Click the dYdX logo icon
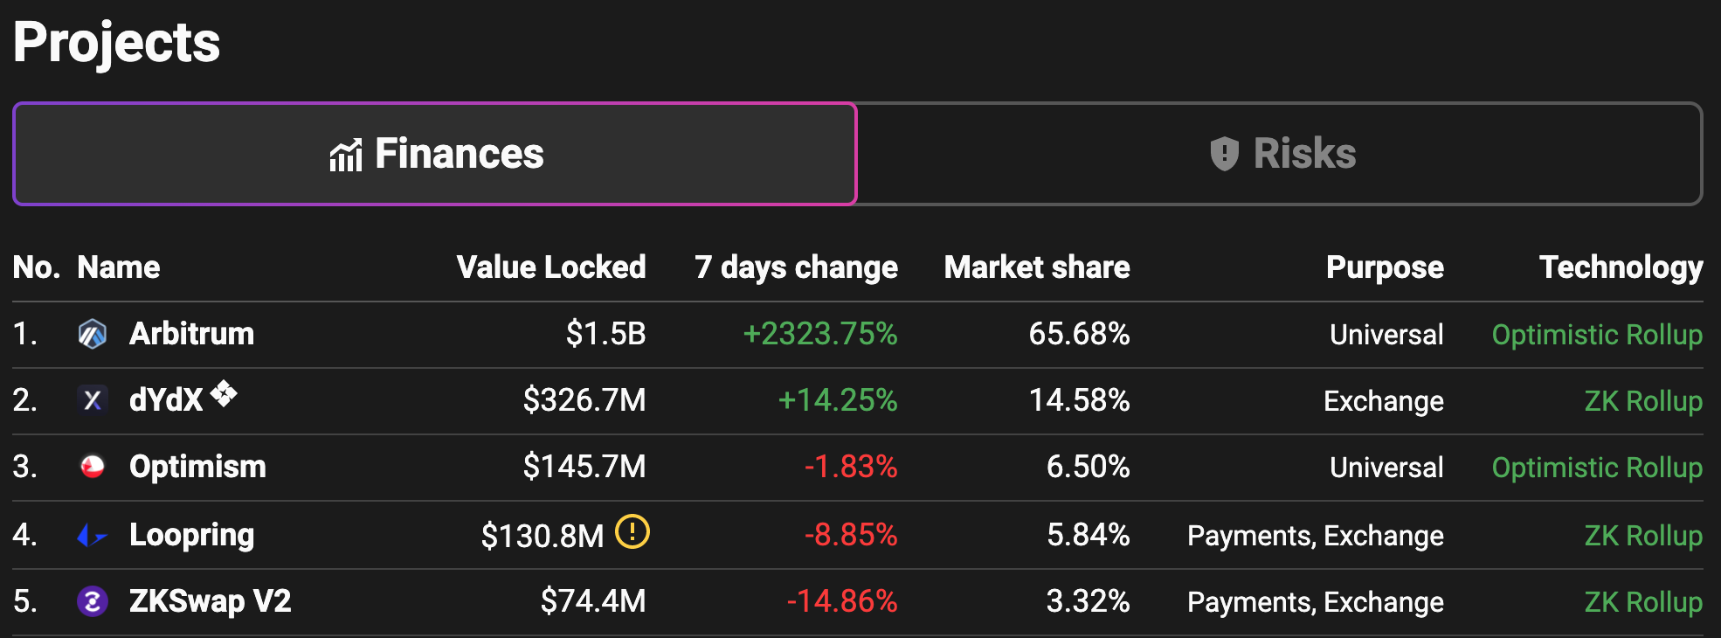 click(x=93, y=400)
